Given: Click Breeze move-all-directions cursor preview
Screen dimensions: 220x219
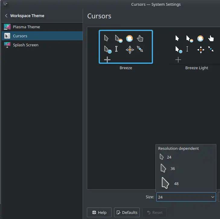Looking at the screenshot, I should [130, 50].
